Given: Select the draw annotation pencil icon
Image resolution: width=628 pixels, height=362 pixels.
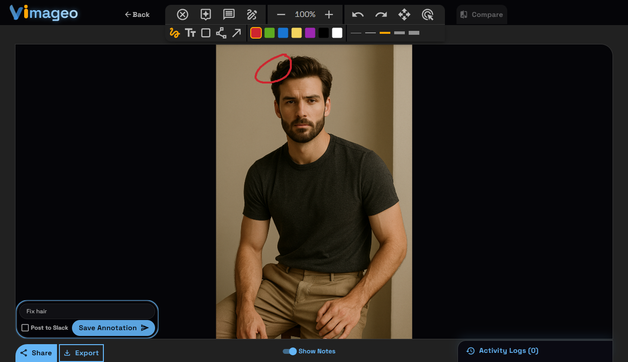Looking at the screenshot, I should (252, 14).
